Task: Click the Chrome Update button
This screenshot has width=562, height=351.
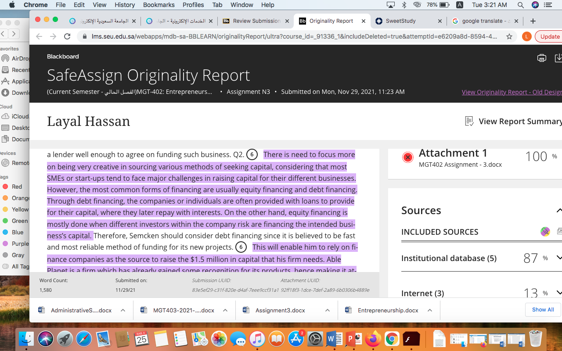Action: (x=549, y=36)
